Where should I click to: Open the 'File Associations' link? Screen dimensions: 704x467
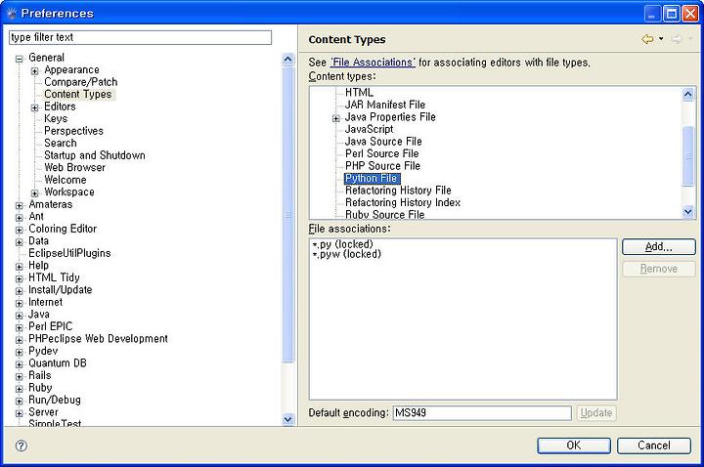coord(373,63)
